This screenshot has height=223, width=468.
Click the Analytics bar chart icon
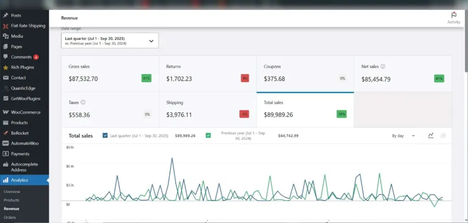coord(5,180)
